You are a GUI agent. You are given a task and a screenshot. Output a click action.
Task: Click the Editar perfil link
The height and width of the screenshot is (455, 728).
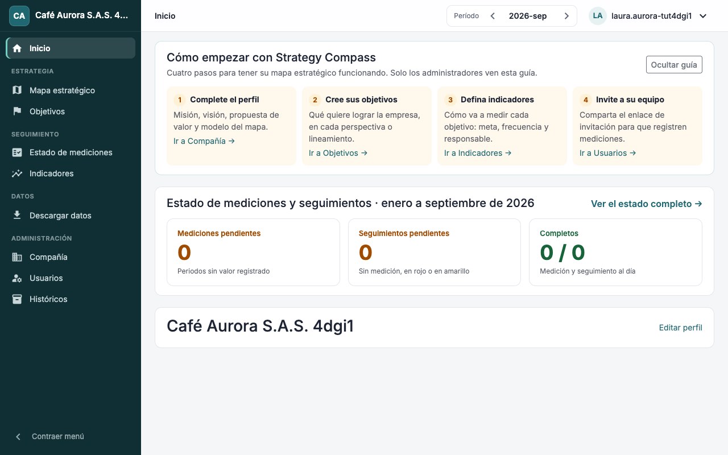coord(680,328)
